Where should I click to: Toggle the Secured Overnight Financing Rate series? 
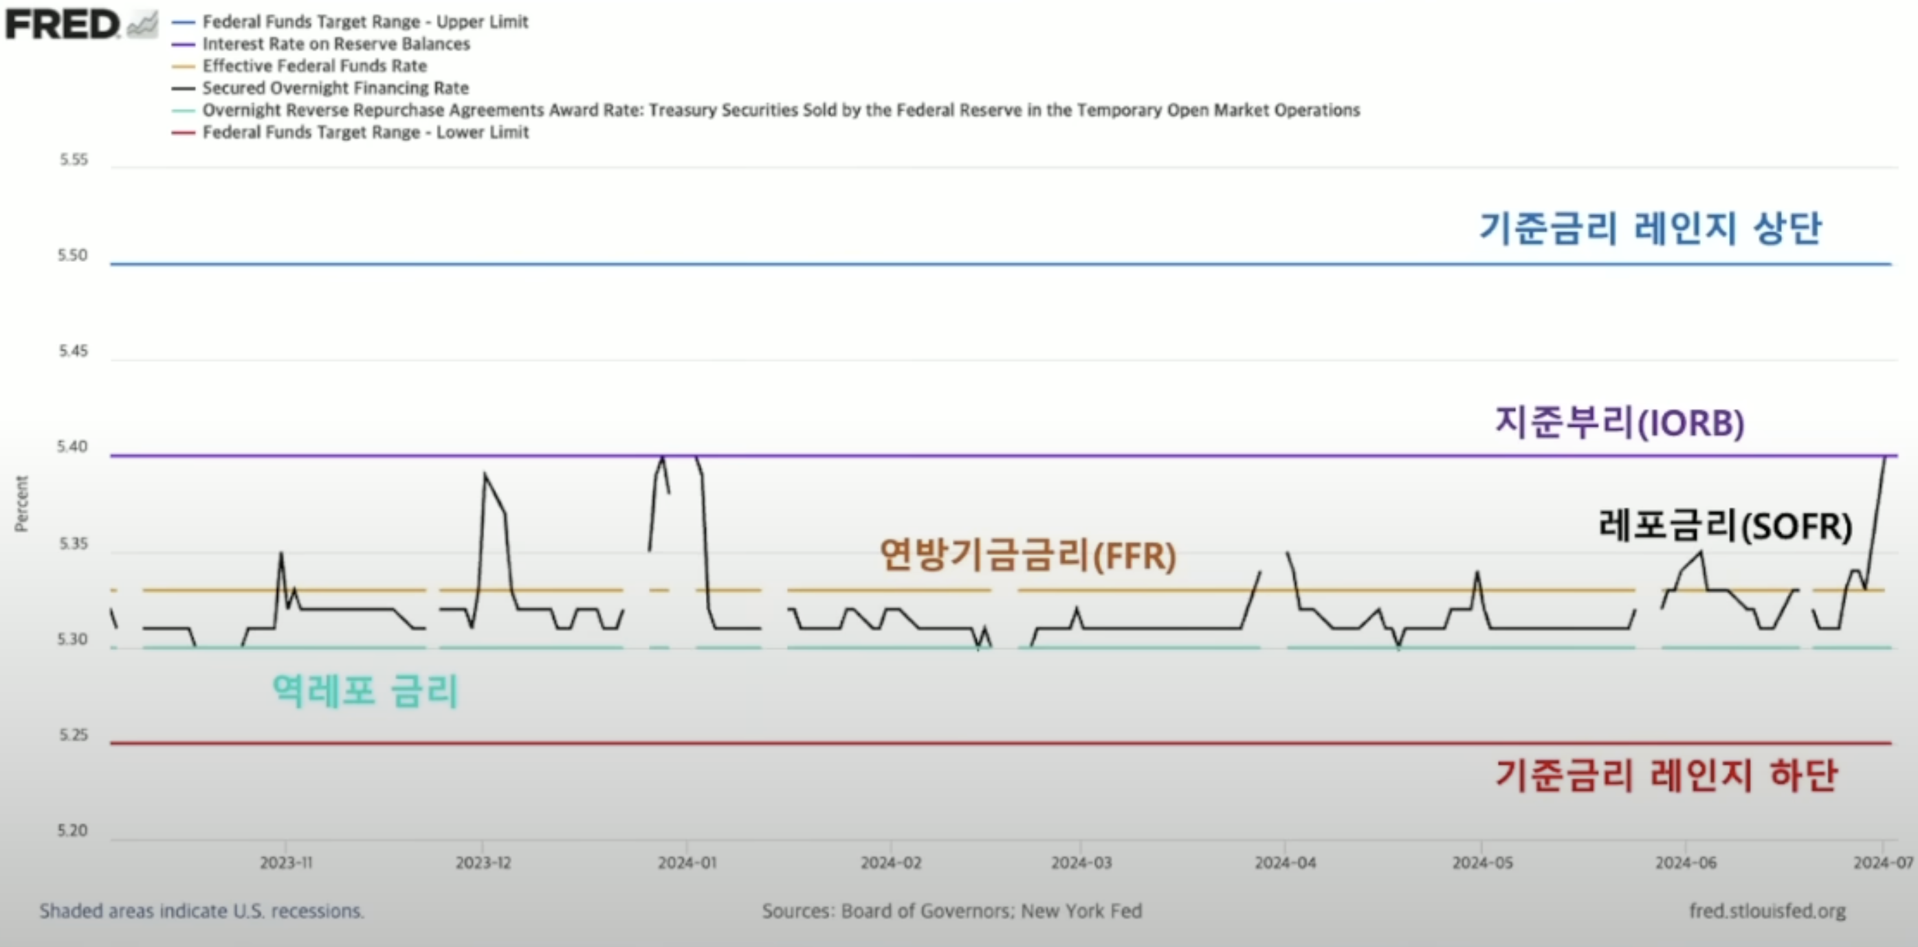pyautogui.click(x=335, y=88)
